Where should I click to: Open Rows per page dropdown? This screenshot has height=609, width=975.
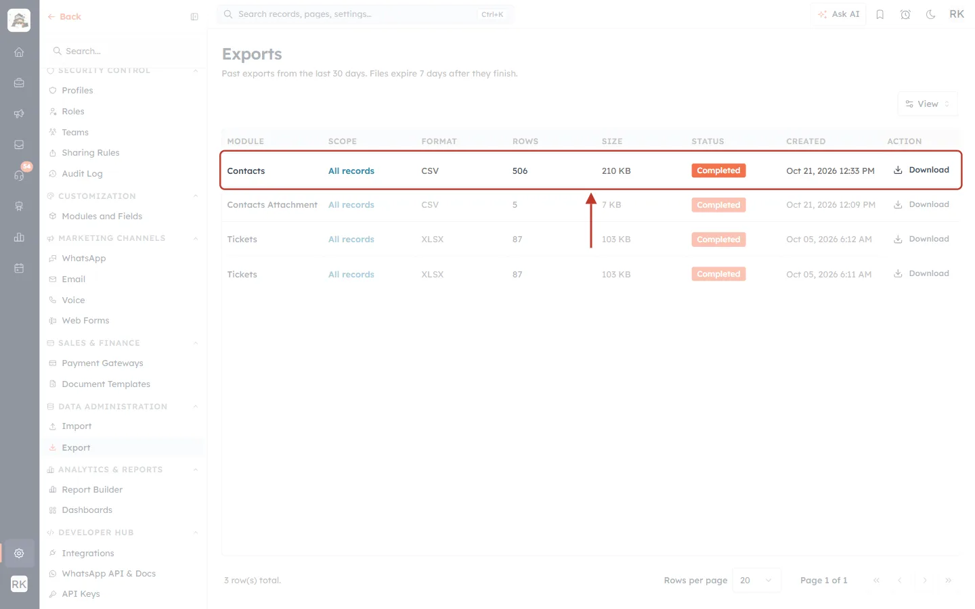(757, 581)
